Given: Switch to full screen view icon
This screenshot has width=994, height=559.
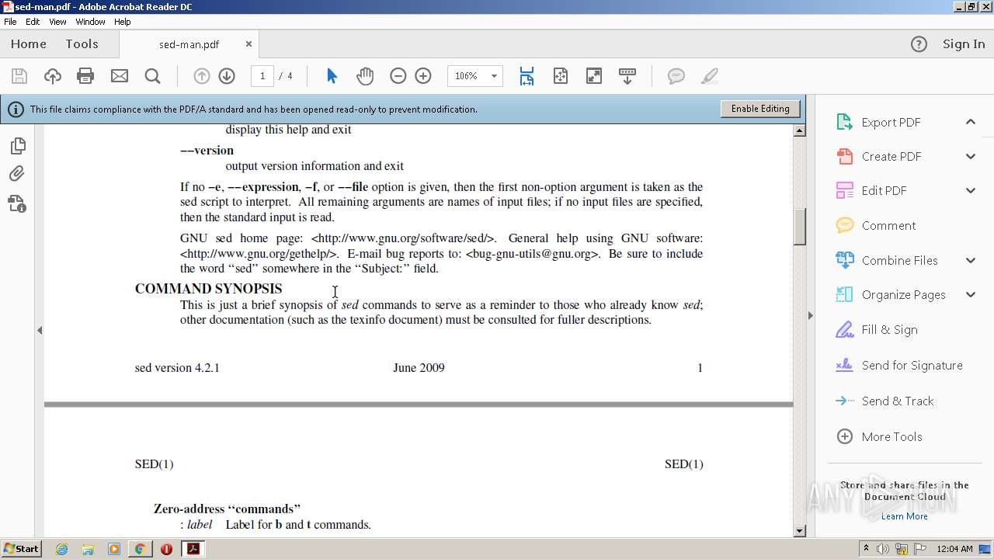Looking at the screenshot, I should [593, 76].
